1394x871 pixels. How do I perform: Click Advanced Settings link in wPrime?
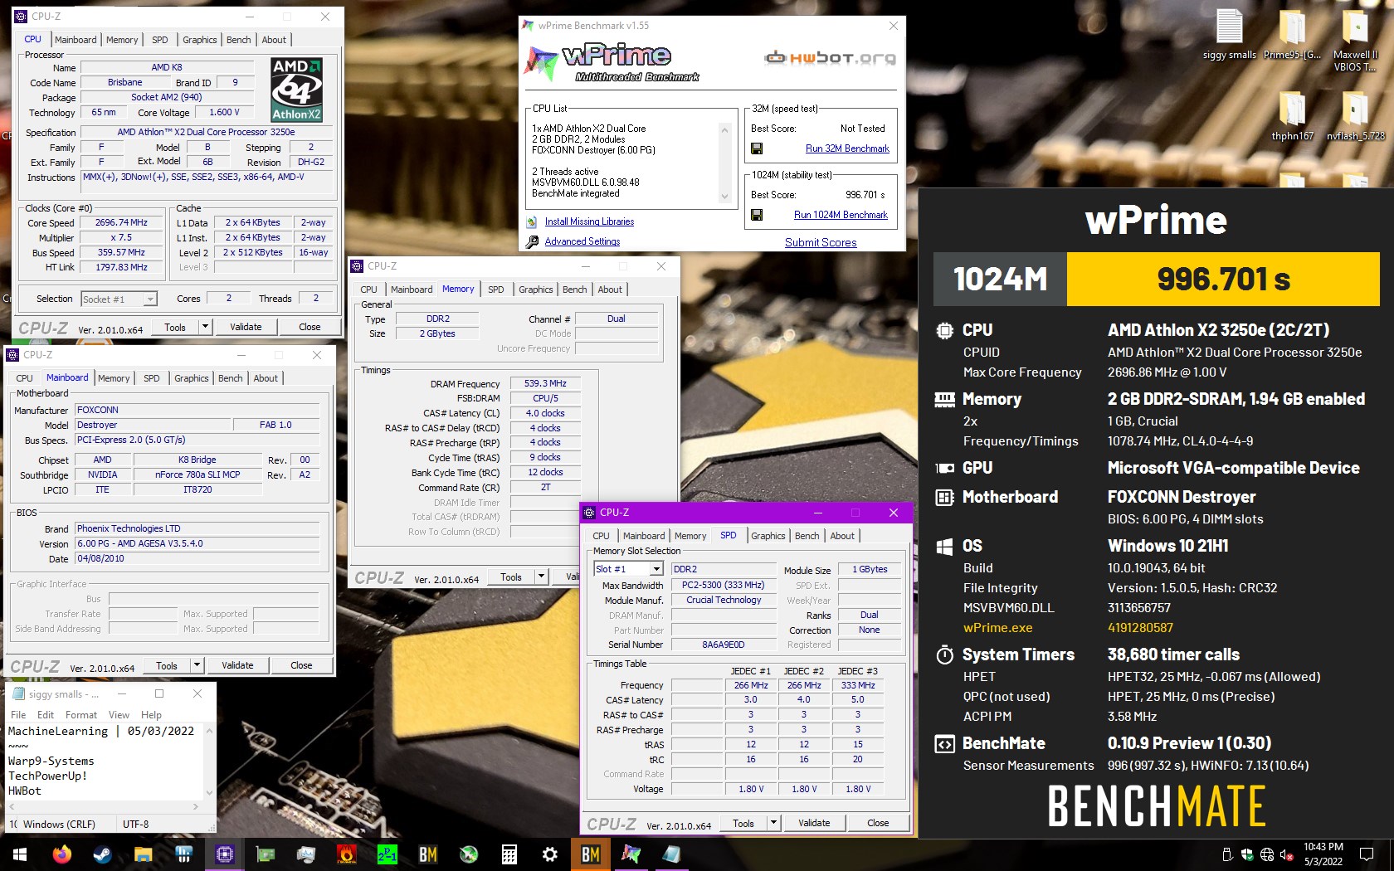(x=582, y=241)
